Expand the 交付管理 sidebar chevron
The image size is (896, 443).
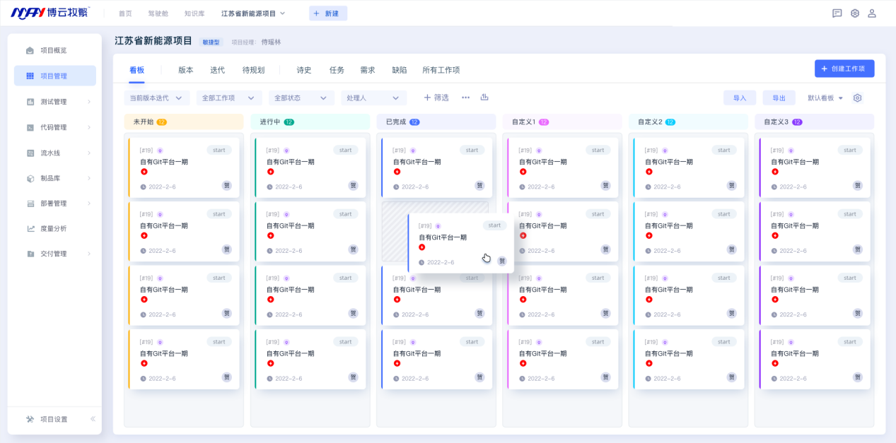pyautogui.click(x=89, y=254)
